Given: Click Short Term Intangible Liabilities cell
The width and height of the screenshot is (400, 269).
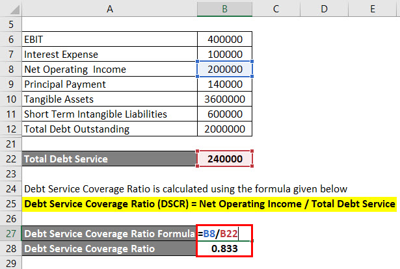Looking at the screenshot, I should [x=109, y=114].
